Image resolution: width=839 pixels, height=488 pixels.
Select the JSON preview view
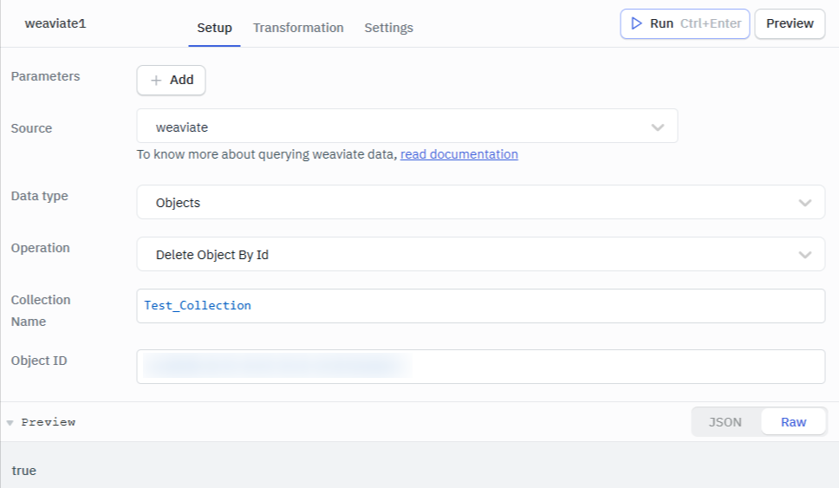725,422
